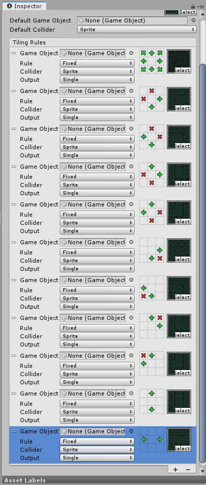Toggle empty top cell in last highlighted rule grid
The height and width of the screenshot is (485, 206).
[151, 431]
